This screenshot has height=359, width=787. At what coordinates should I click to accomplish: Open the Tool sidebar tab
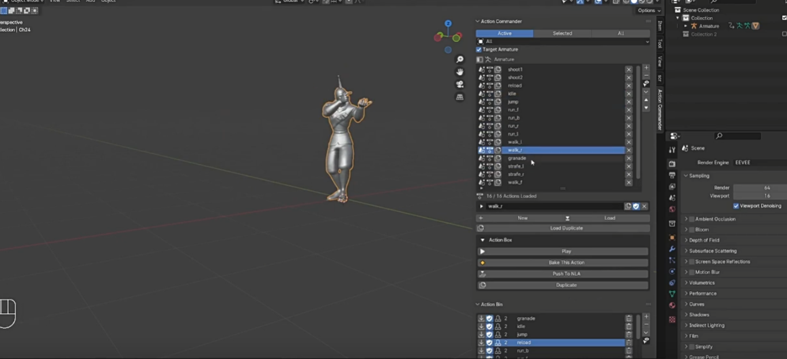tap(660, 44)
